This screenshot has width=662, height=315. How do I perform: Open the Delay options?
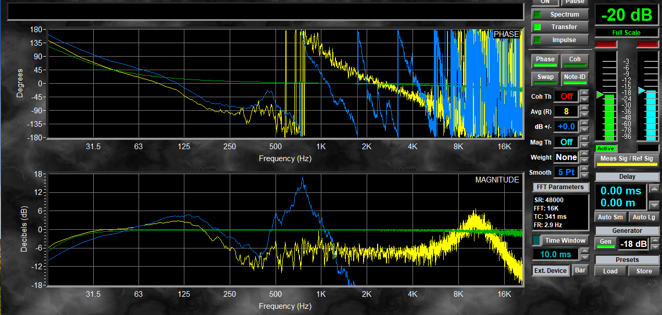pyautogui.click(x=627, y=177)
